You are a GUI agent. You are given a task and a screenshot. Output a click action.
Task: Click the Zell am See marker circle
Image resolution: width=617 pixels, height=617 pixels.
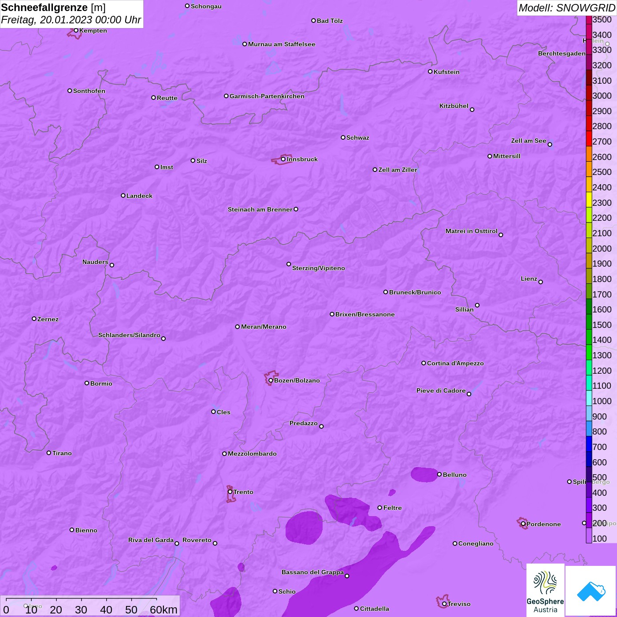coord(550,144)
